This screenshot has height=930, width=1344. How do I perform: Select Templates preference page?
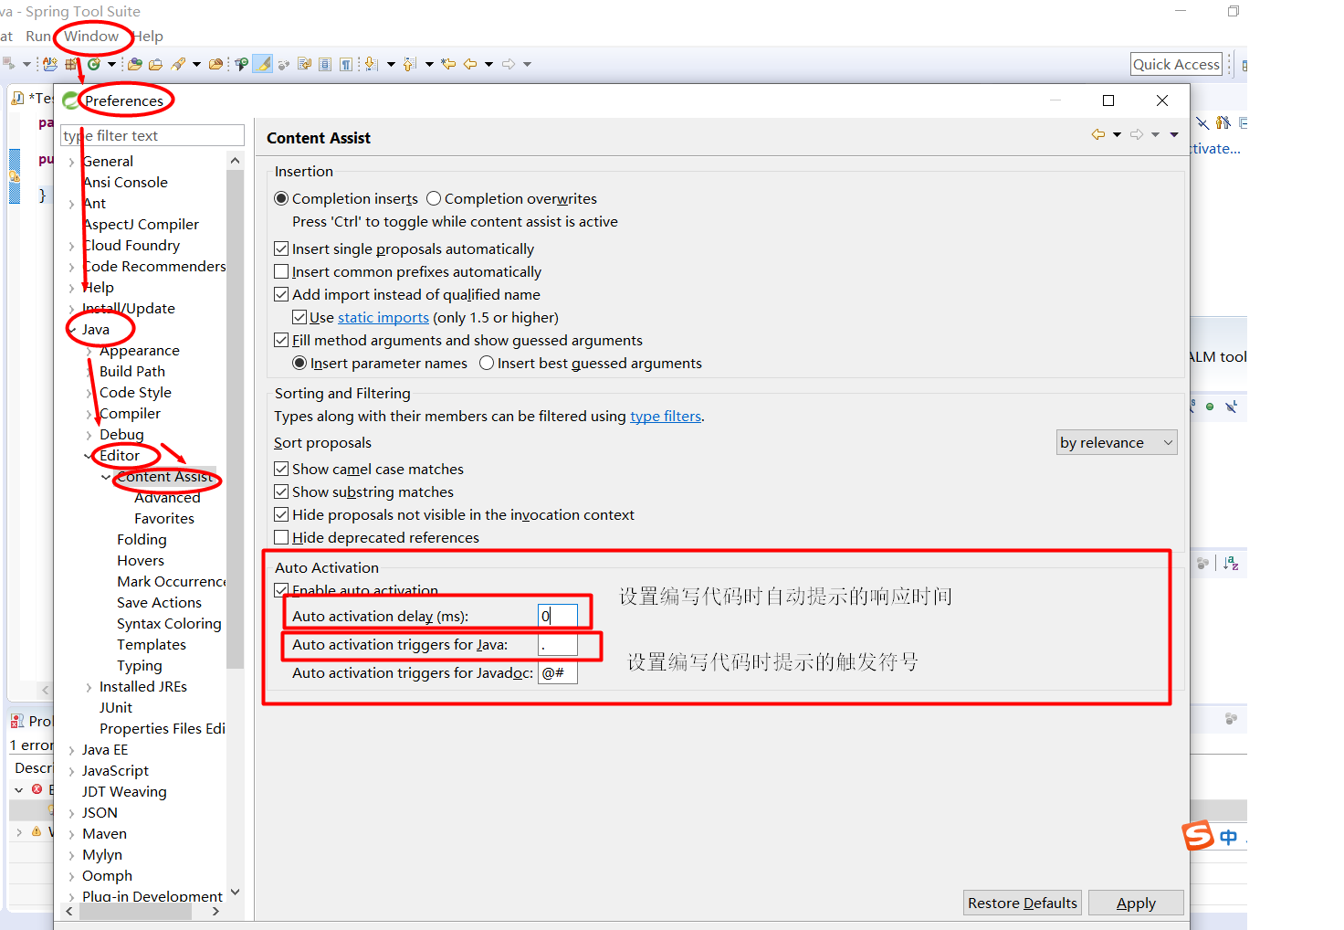coord(152,644)
